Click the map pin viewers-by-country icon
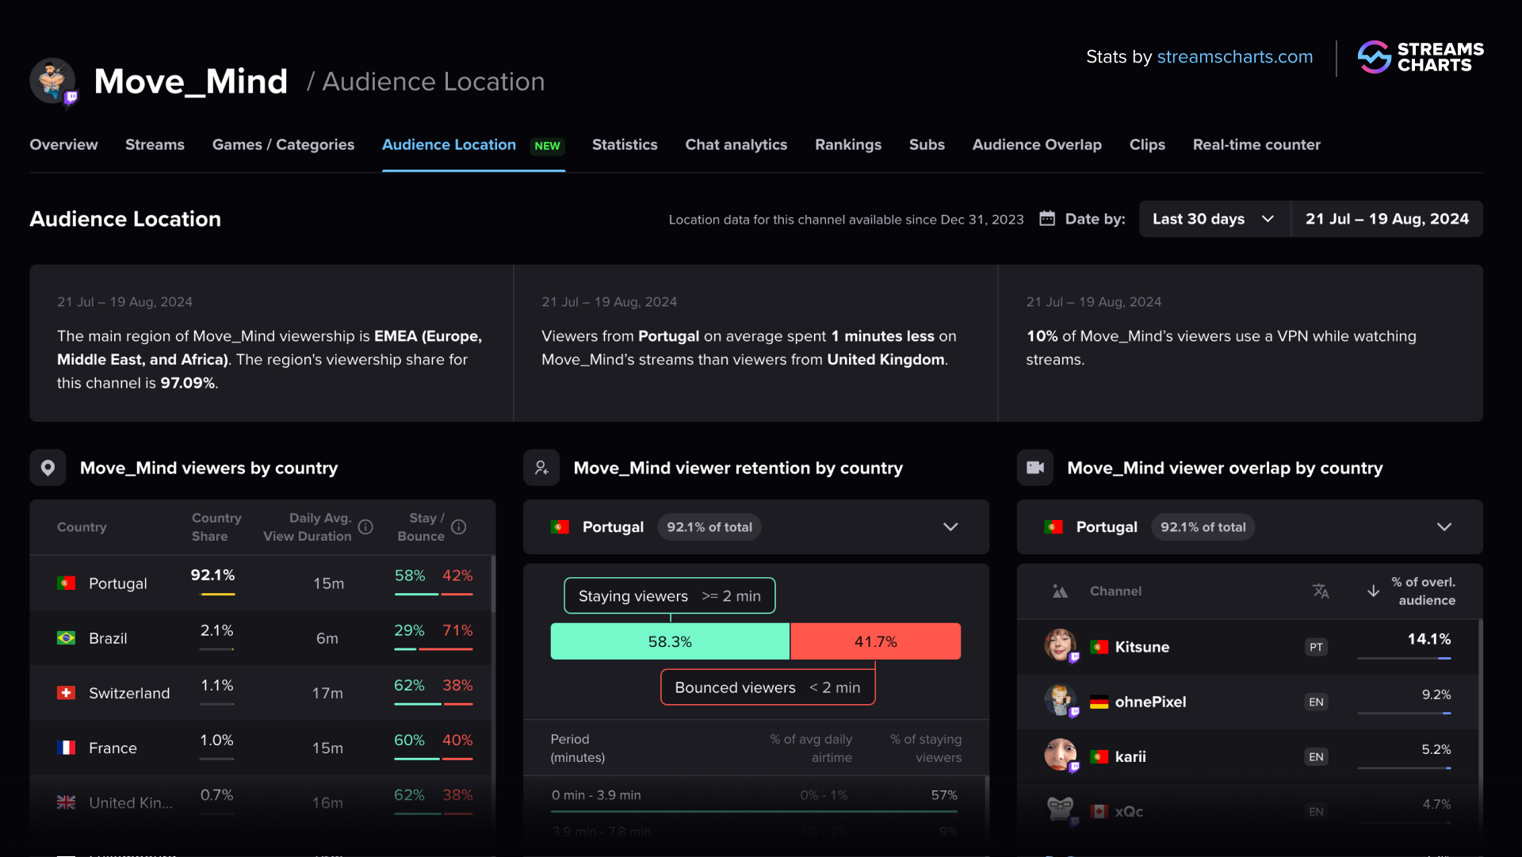Viewport: 1522px width, 857px height. [x=48, y=468]
